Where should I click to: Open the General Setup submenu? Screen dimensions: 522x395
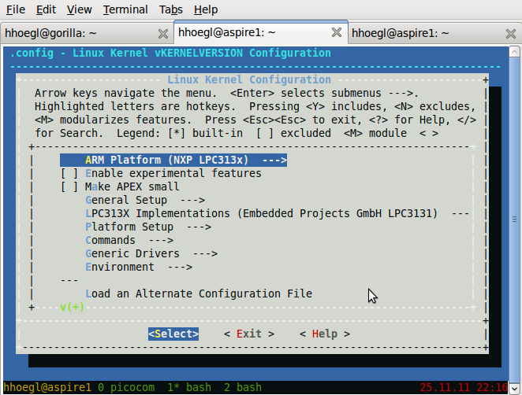(145, 200)
